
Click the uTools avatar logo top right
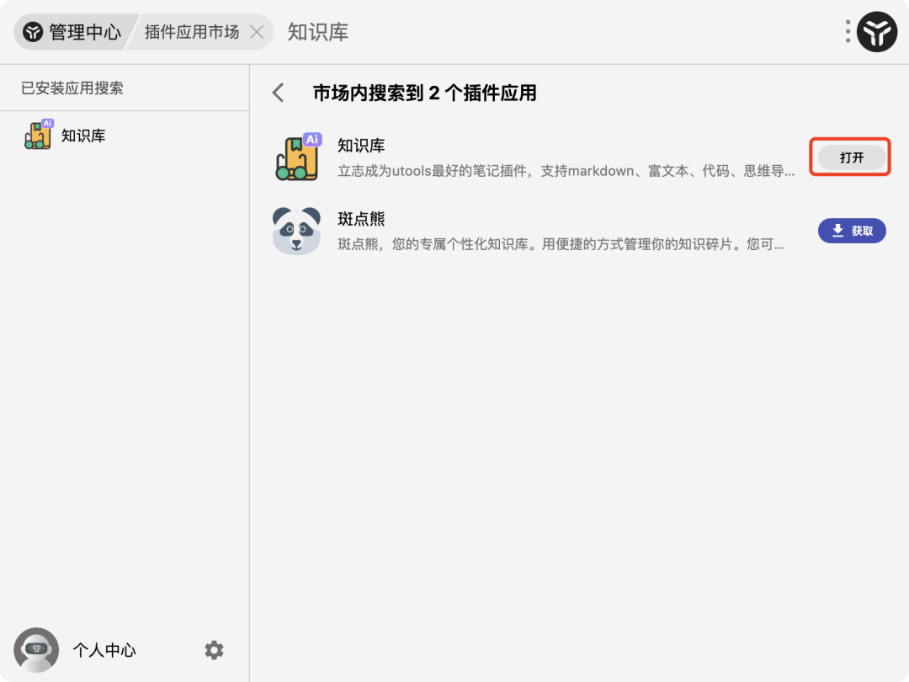876,32
